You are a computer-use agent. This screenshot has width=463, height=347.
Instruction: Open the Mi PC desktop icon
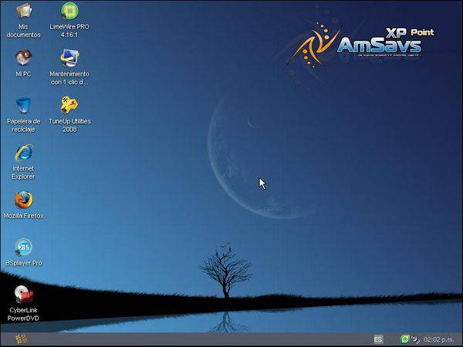point(23,58)
